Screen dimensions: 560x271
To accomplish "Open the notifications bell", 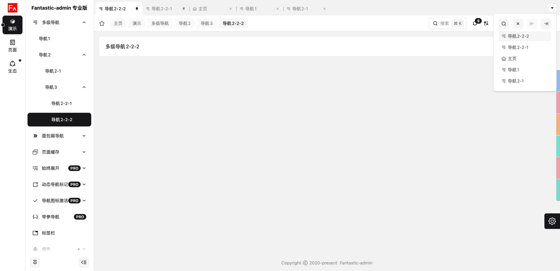I will pyautogui.click(x=475, y=23).
